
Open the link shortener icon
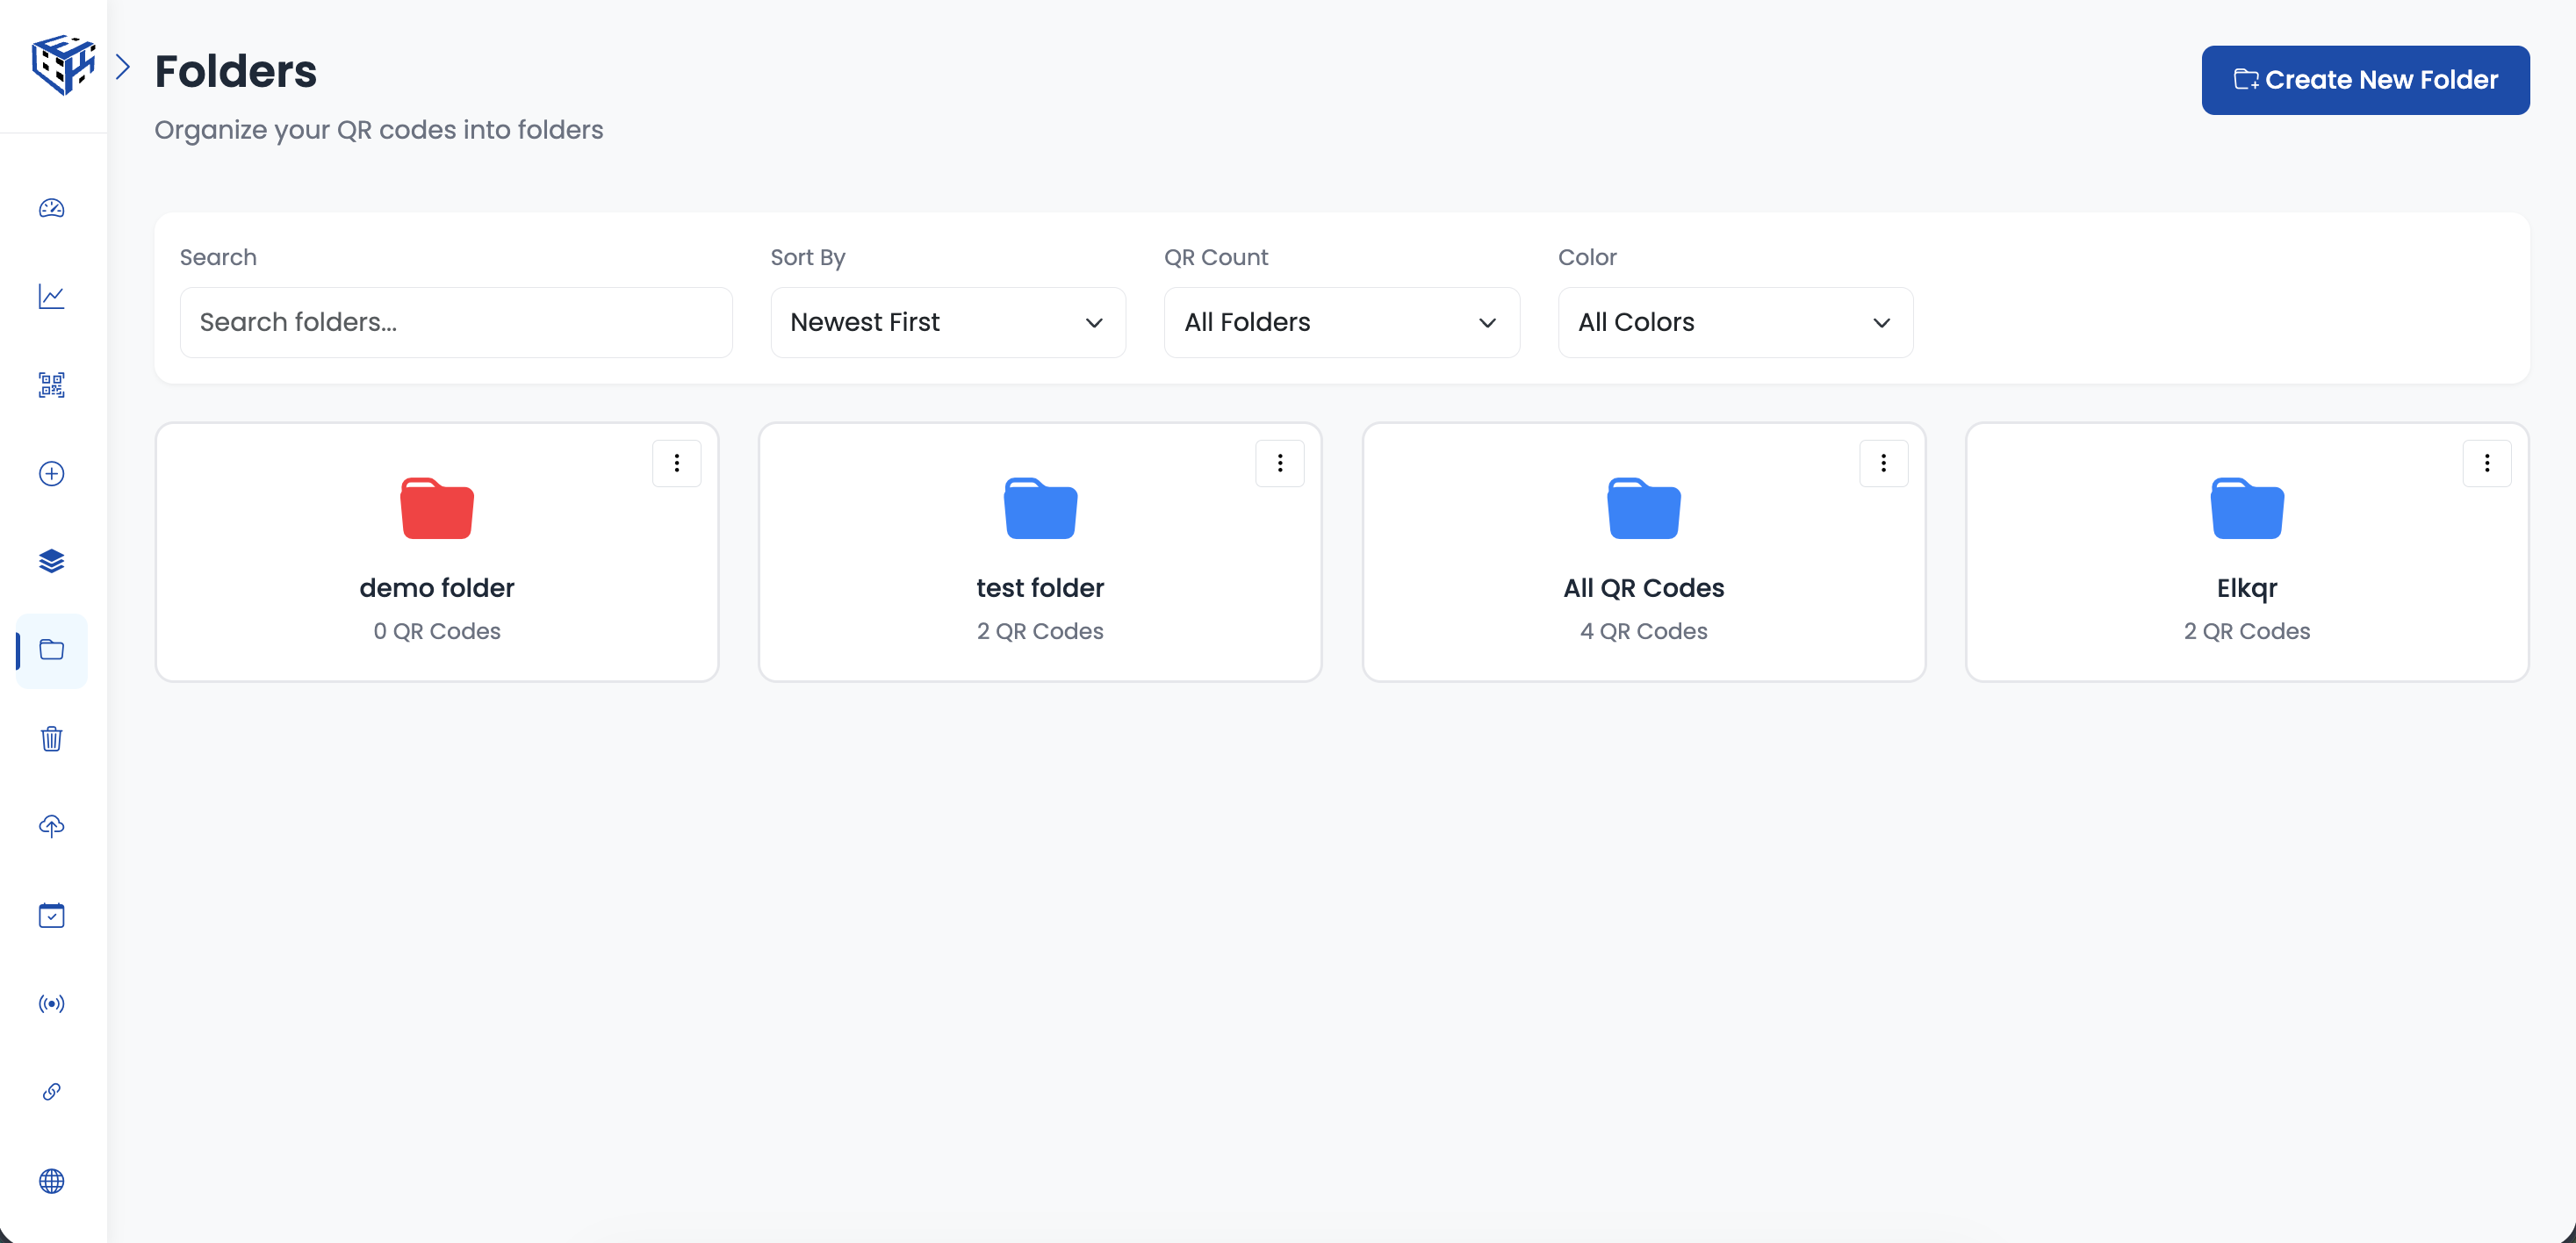coord(51,1091)
